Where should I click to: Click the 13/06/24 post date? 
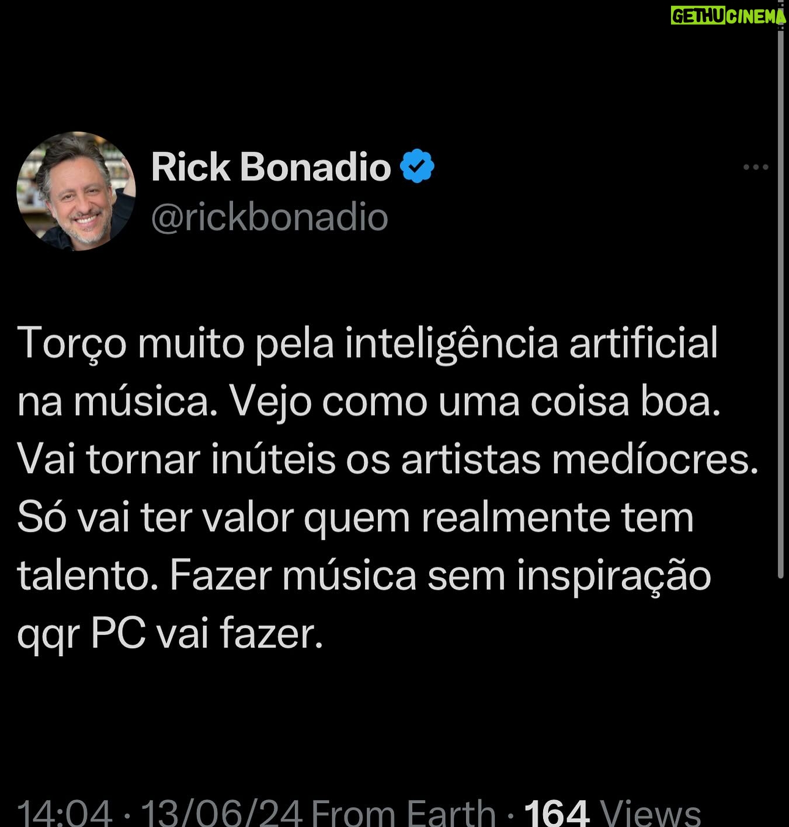click(222, 812)
